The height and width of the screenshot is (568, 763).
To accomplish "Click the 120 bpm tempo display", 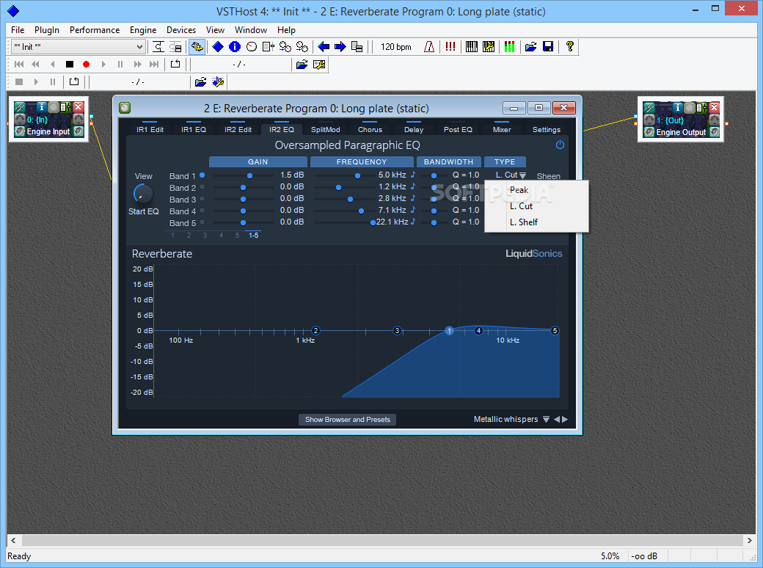I will 395,47.
